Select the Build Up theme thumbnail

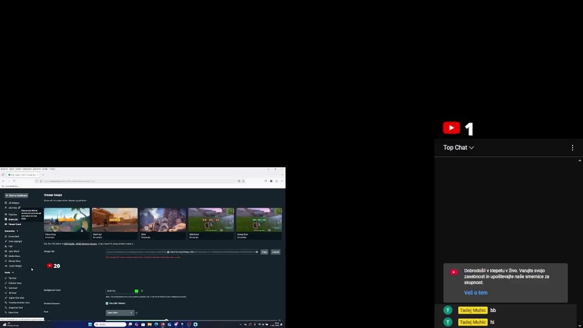tap(115, 220)
